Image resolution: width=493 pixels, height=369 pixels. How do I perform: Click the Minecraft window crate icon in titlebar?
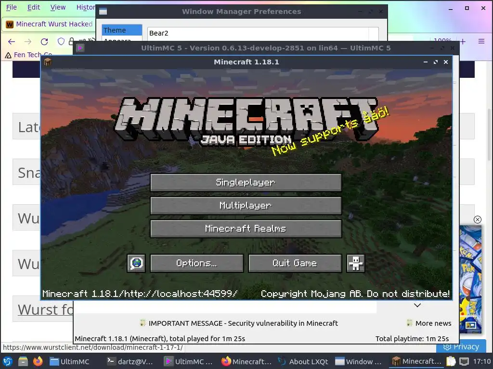[48, 62]
